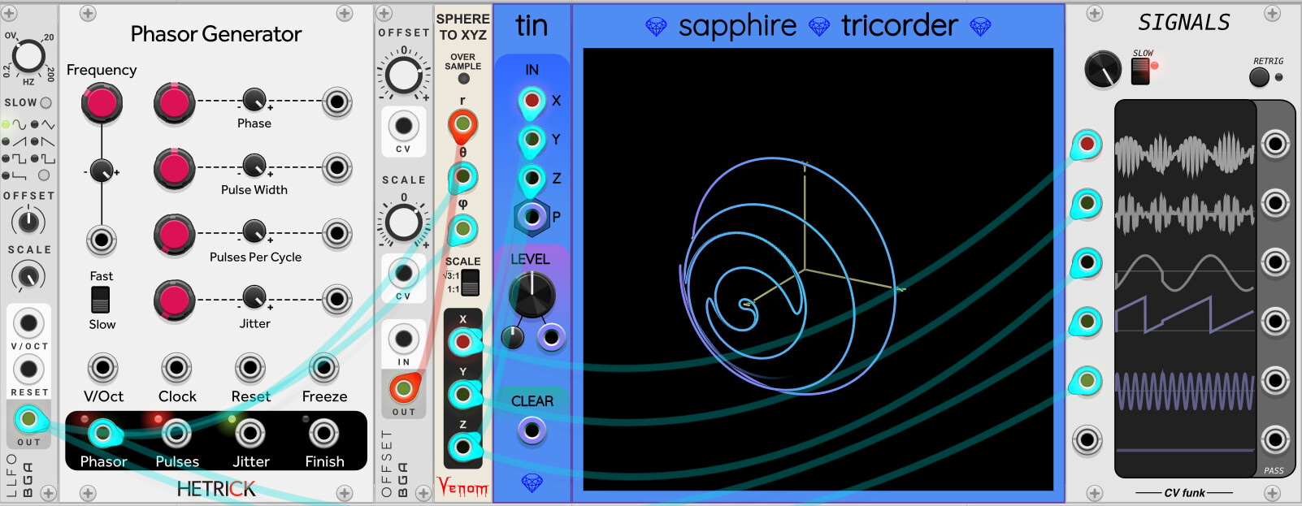Click the Pulse Width CV input jack
1302x506 pixels.
(336, 168)
